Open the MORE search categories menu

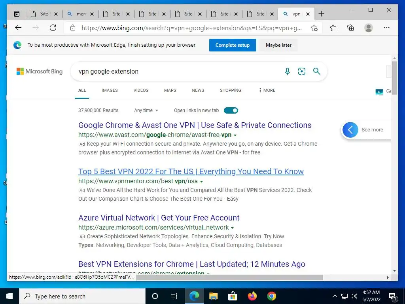coord(267,90)
